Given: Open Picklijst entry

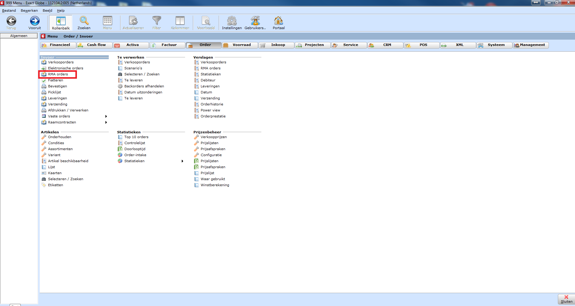Looking at the screenshot, I should coord(54,92).
